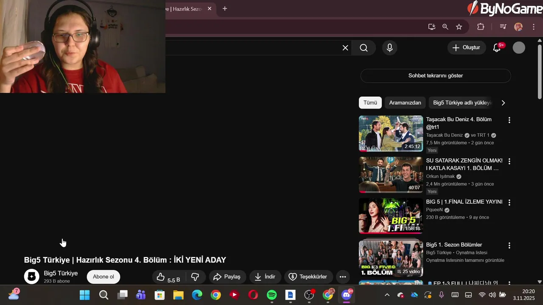Click the zoom magnifier icon in address bar
Screen dimensions: 543x305
(x=445, y=27)
